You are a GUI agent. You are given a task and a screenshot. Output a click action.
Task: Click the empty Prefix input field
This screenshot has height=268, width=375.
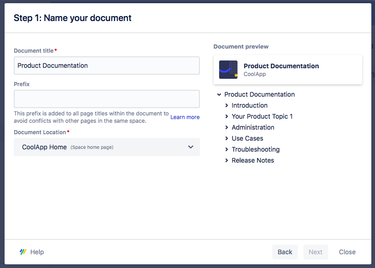[106, 99]
